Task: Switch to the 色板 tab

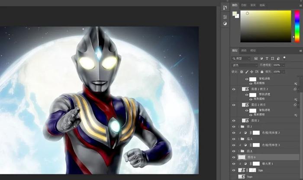Action: click(x=244, y=5)
